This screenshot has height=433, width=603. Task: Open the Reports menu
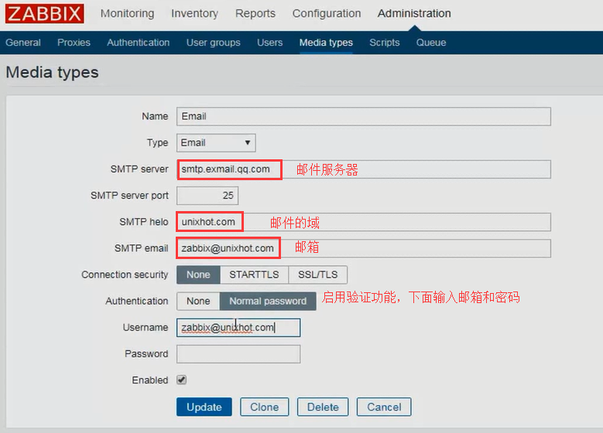pyautogui.click(x=255, y=13)
